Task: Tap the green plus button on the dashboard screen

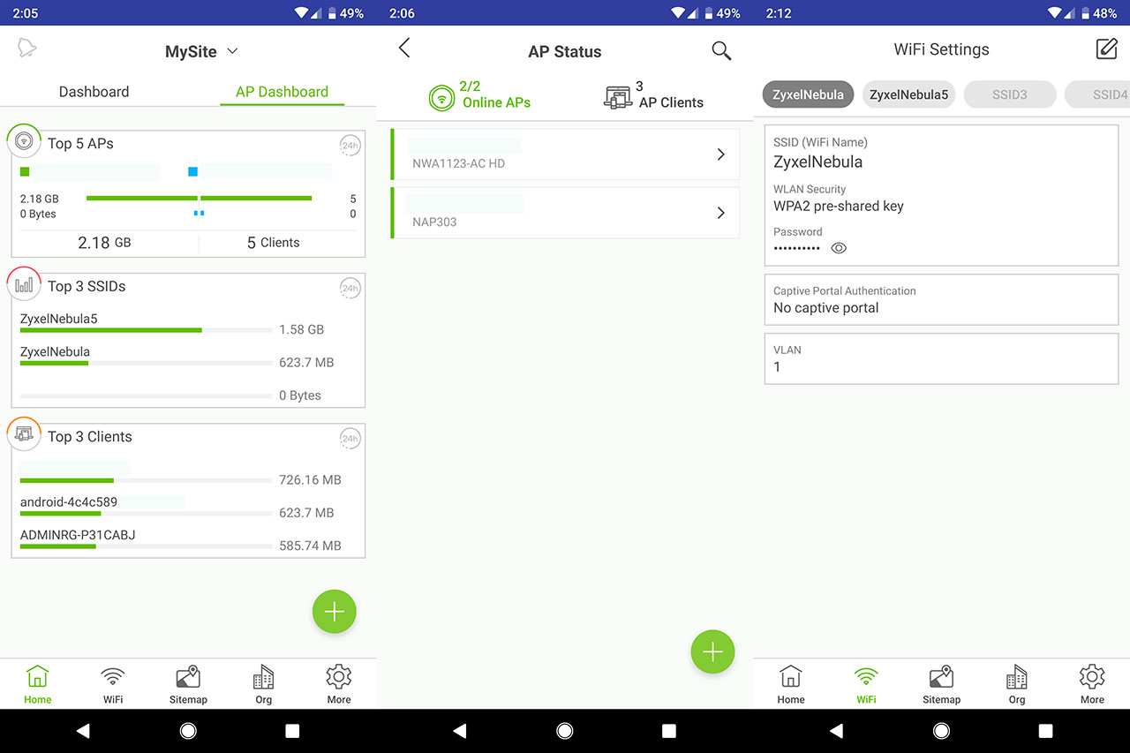Action: pyautogui.click(x=334, y=612)
